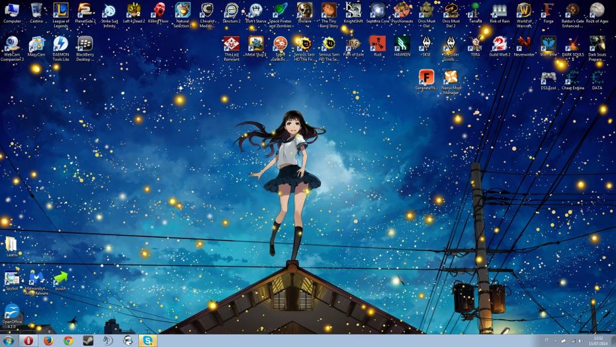The height and width of the screenshot is (347, 616).
Task: Open the Computer desktop icon
Action: click(x=12, y=13)
